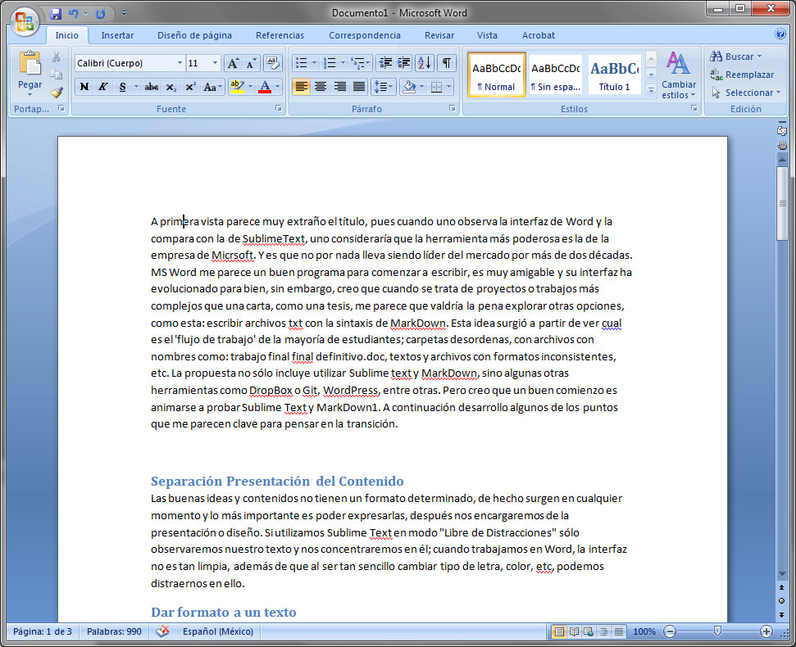Justify the text alignment
The height and width of the screenshot is (647, 796).
[359, 87]
